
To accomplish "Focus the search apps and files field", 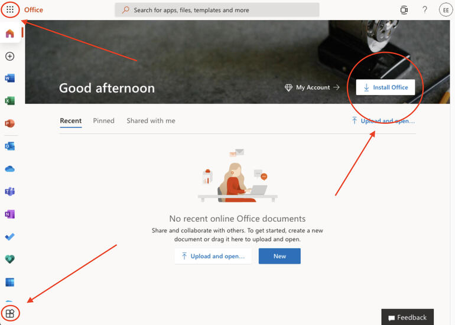I will 217,10.
